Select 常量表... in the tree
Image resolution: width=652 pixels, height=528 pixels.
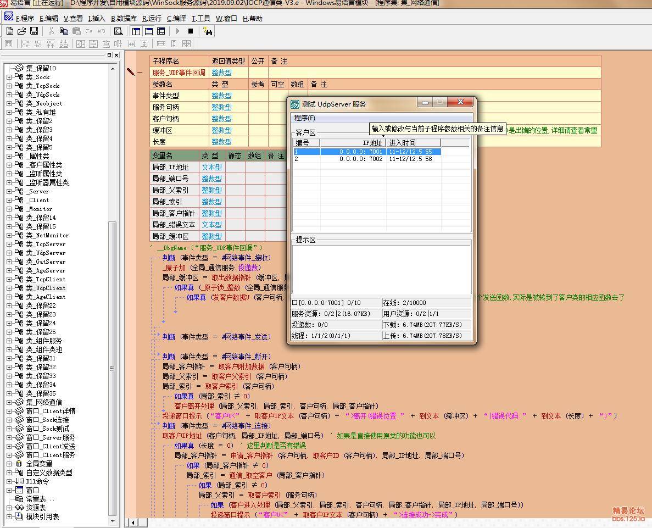pyautogui.click(x=40, y=499)
